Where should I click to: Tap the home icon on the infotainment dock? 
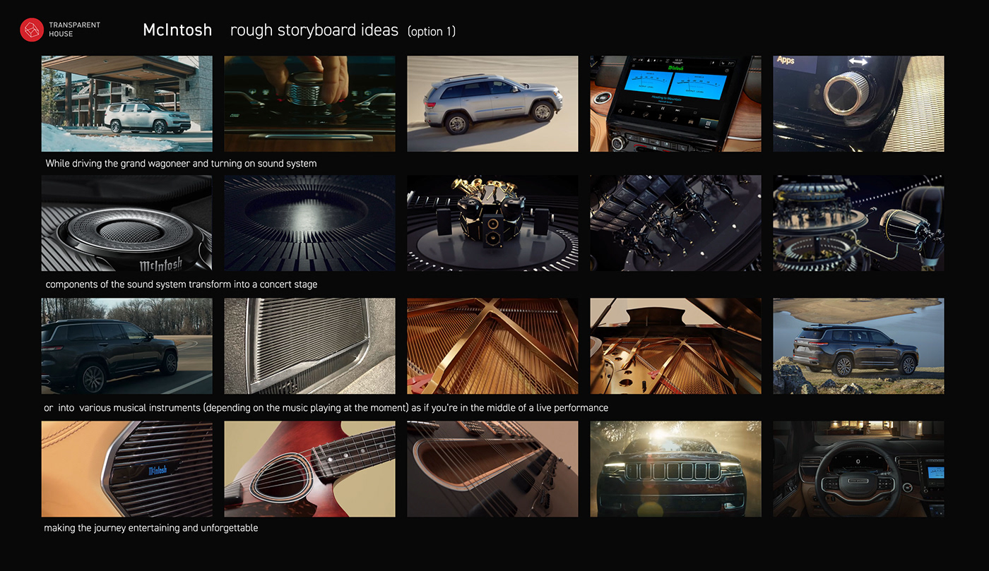click(x=620, y=111)
